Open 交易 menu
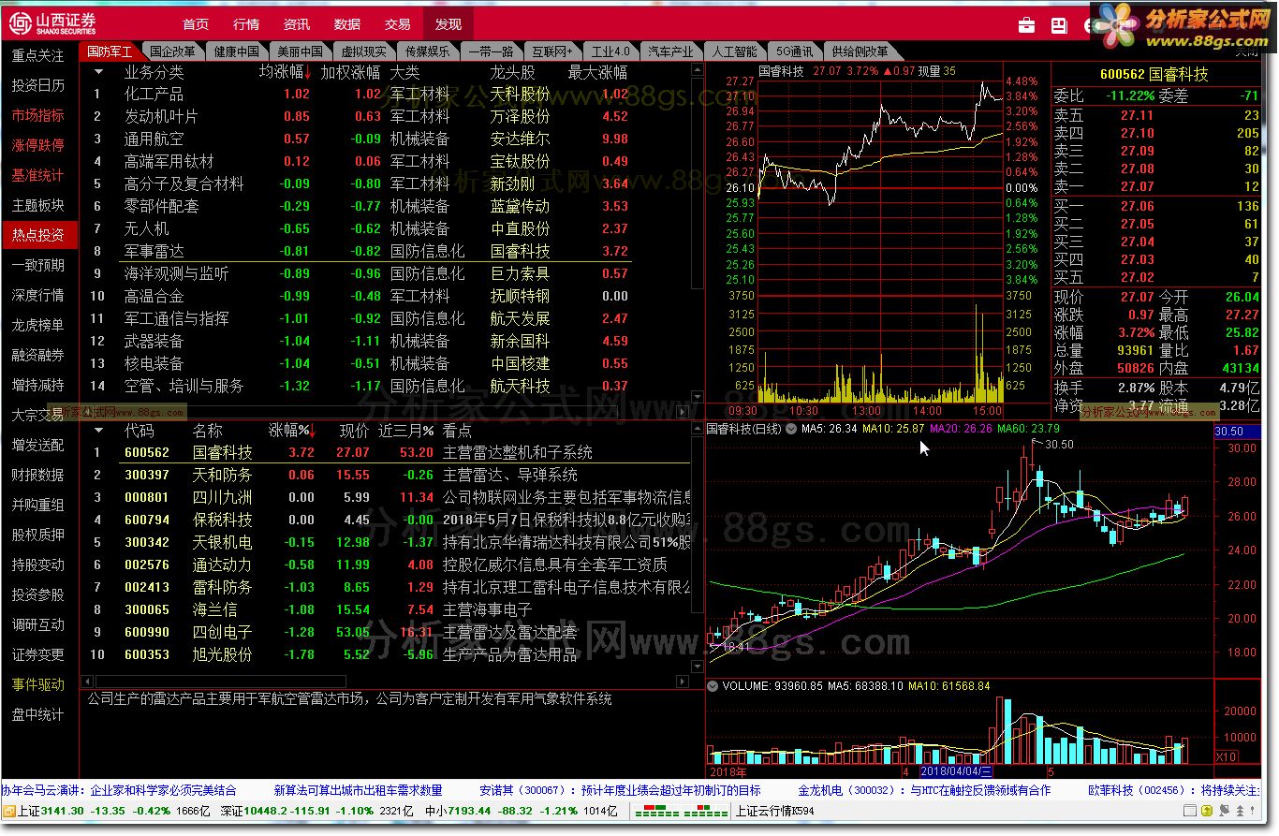Screen dimensions: 1279x836 (x=398, y=23)
